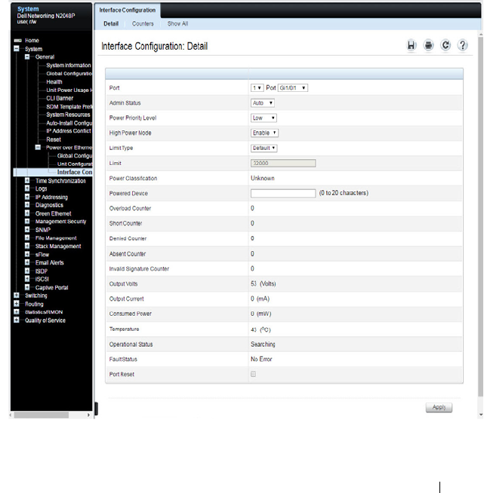Select the Interface Configuration top tab
The width and height of the screenshot is (484, 493).
coord(127,11)
